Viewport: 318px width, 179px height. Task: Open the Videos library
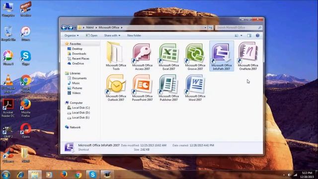(76, 93)
